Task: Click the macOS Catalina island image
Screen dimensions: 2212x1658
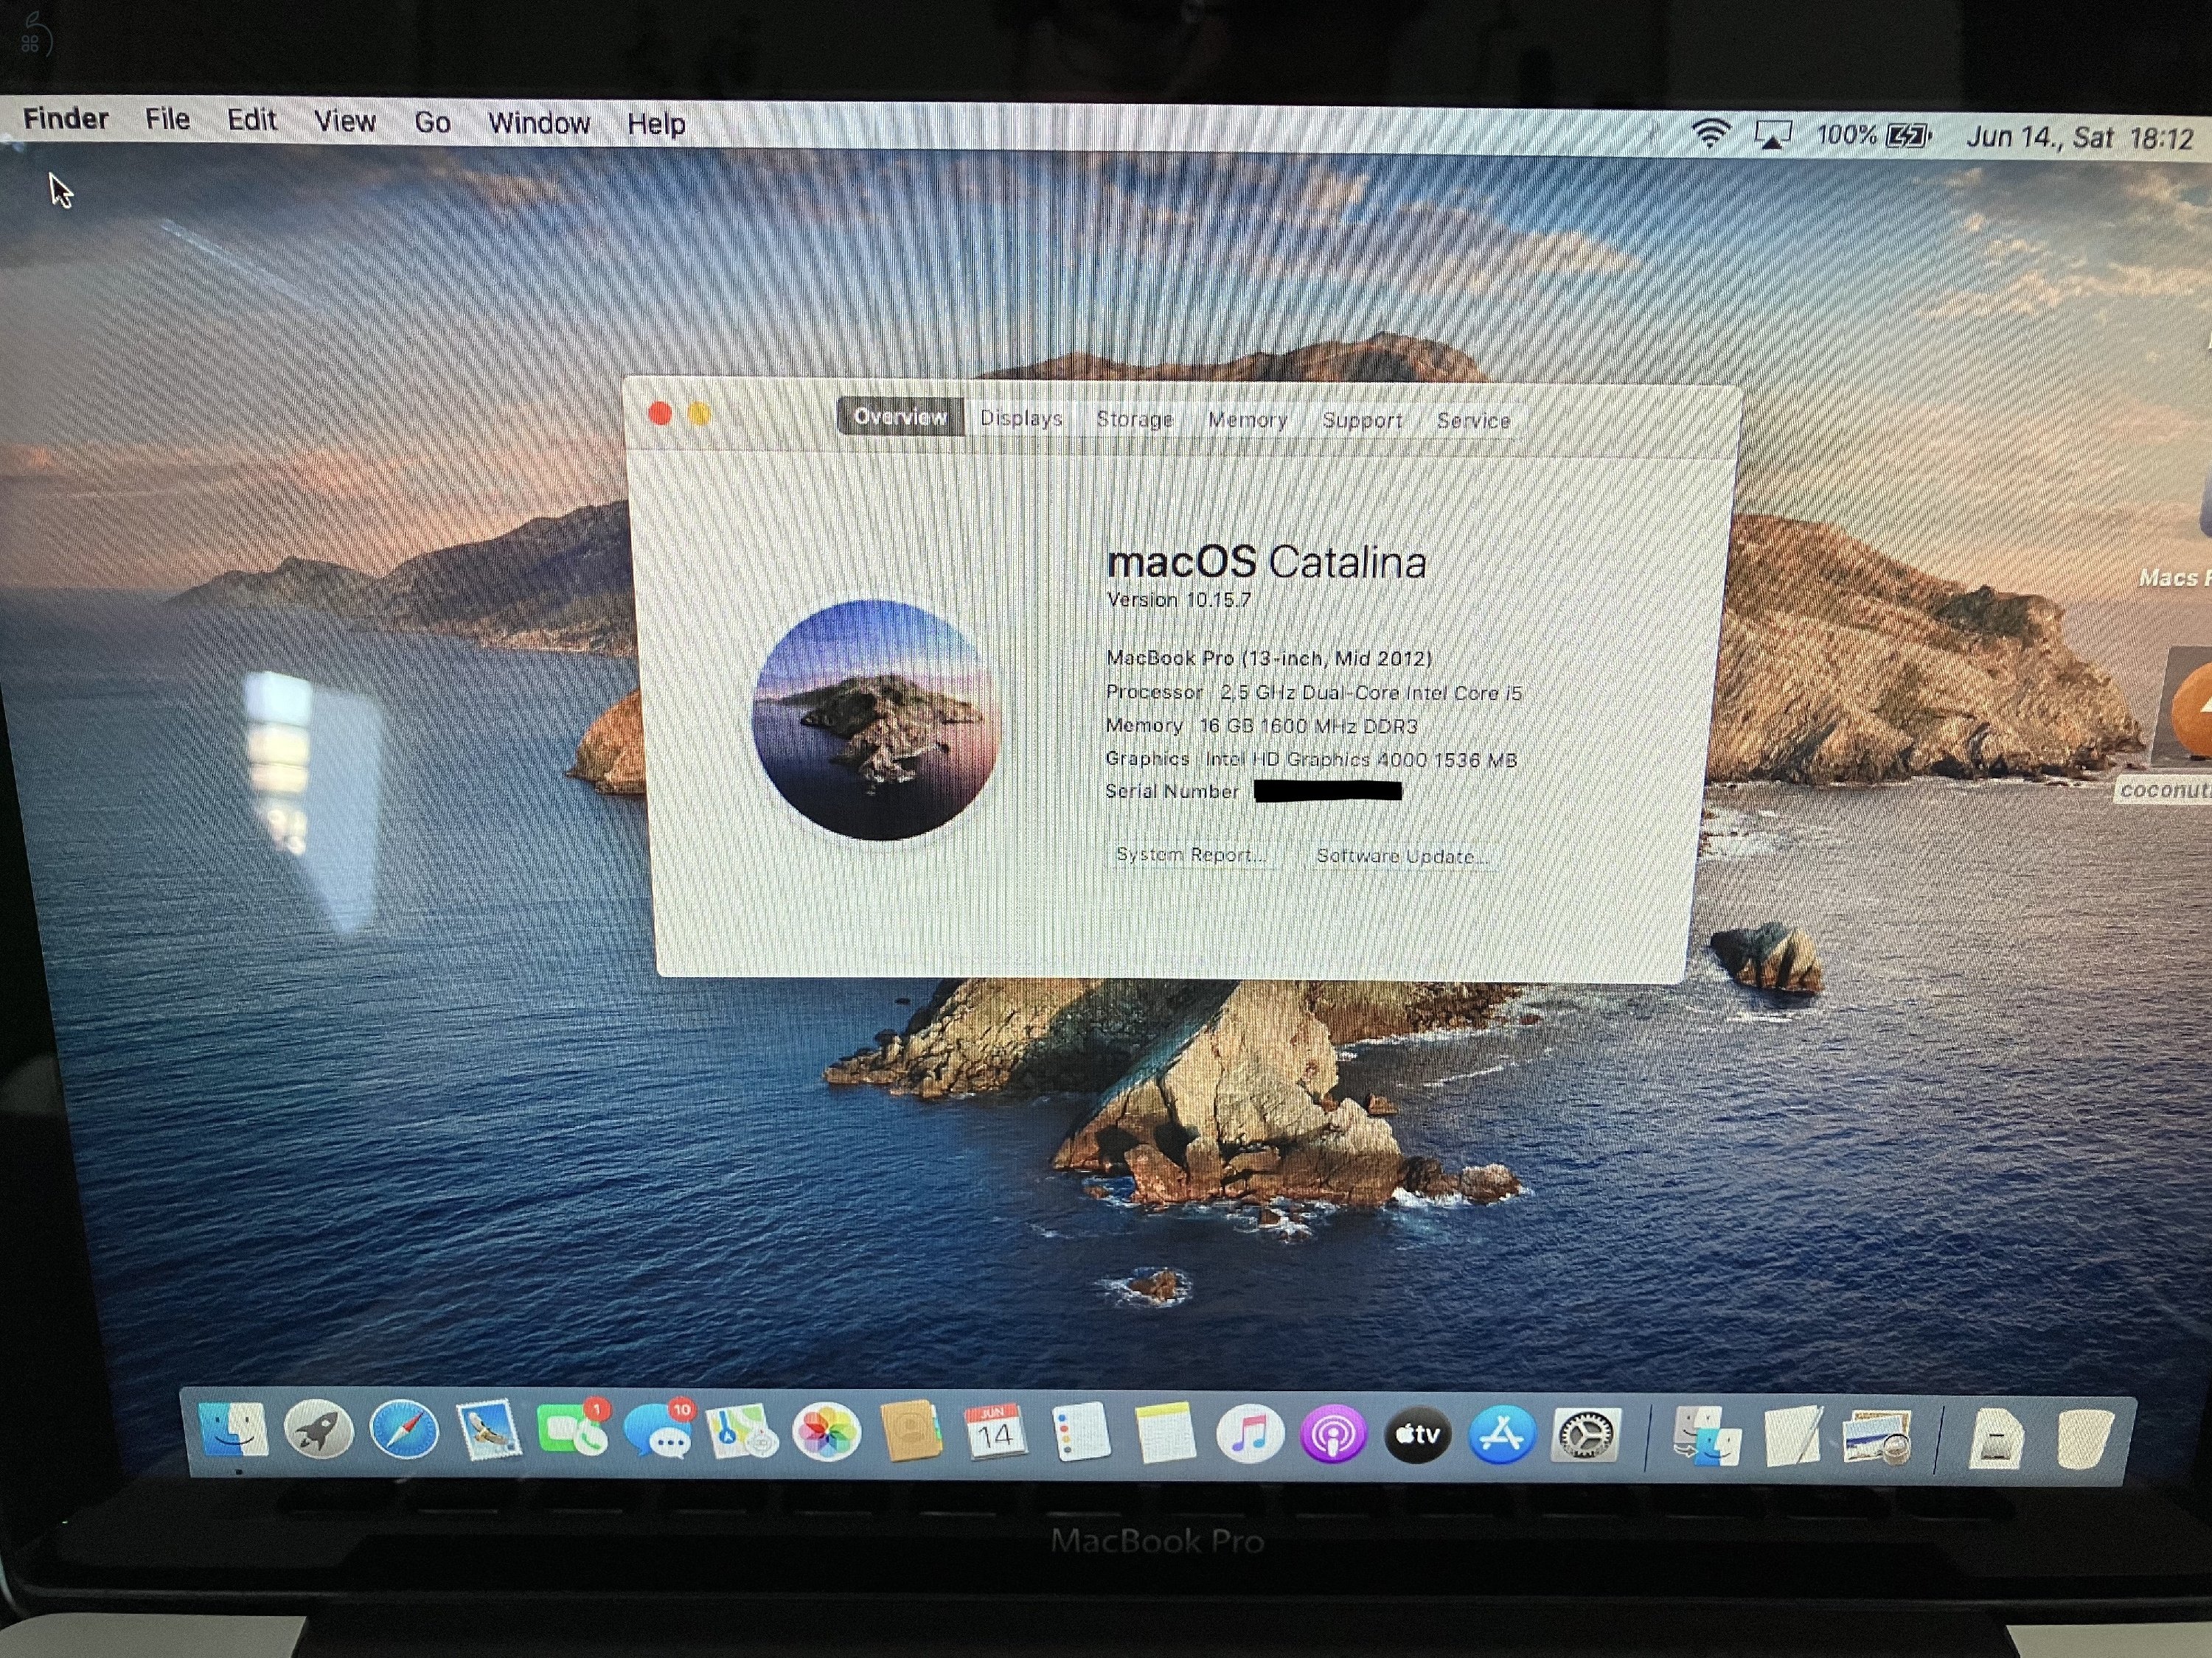Action: (x=875, y=719)
